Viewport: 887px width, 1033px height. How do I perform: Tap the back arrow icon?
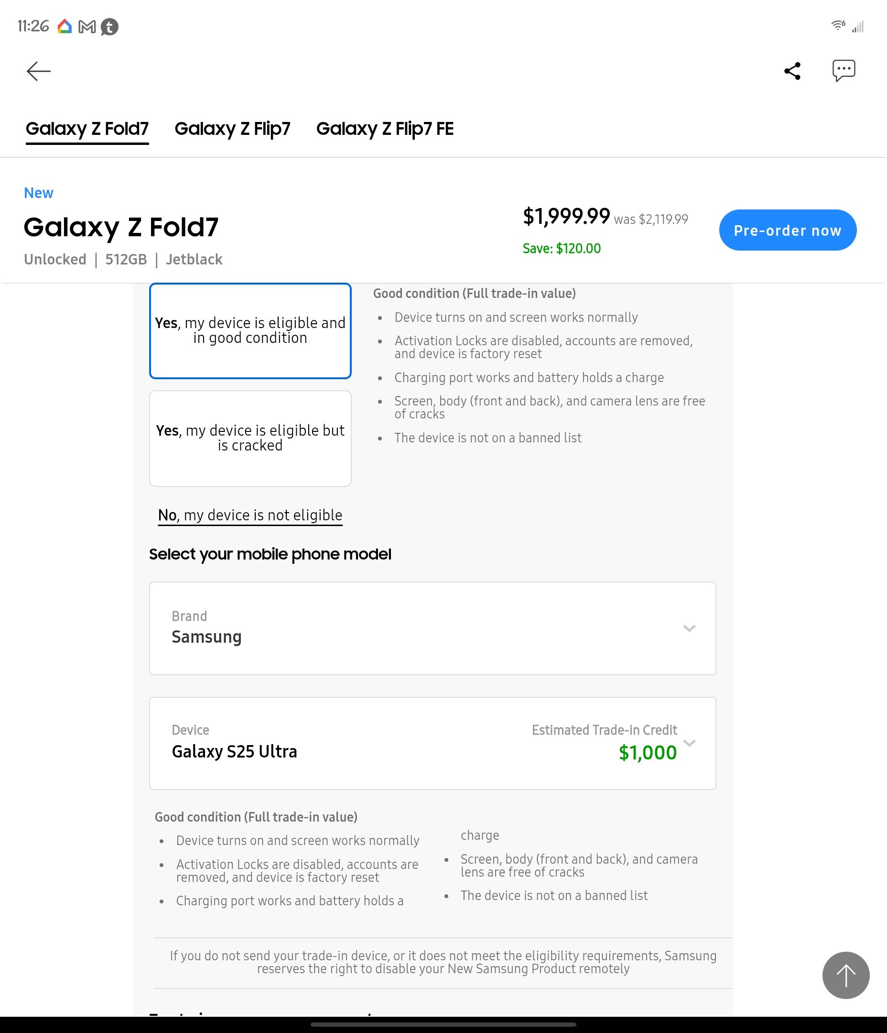pos(38,71)
